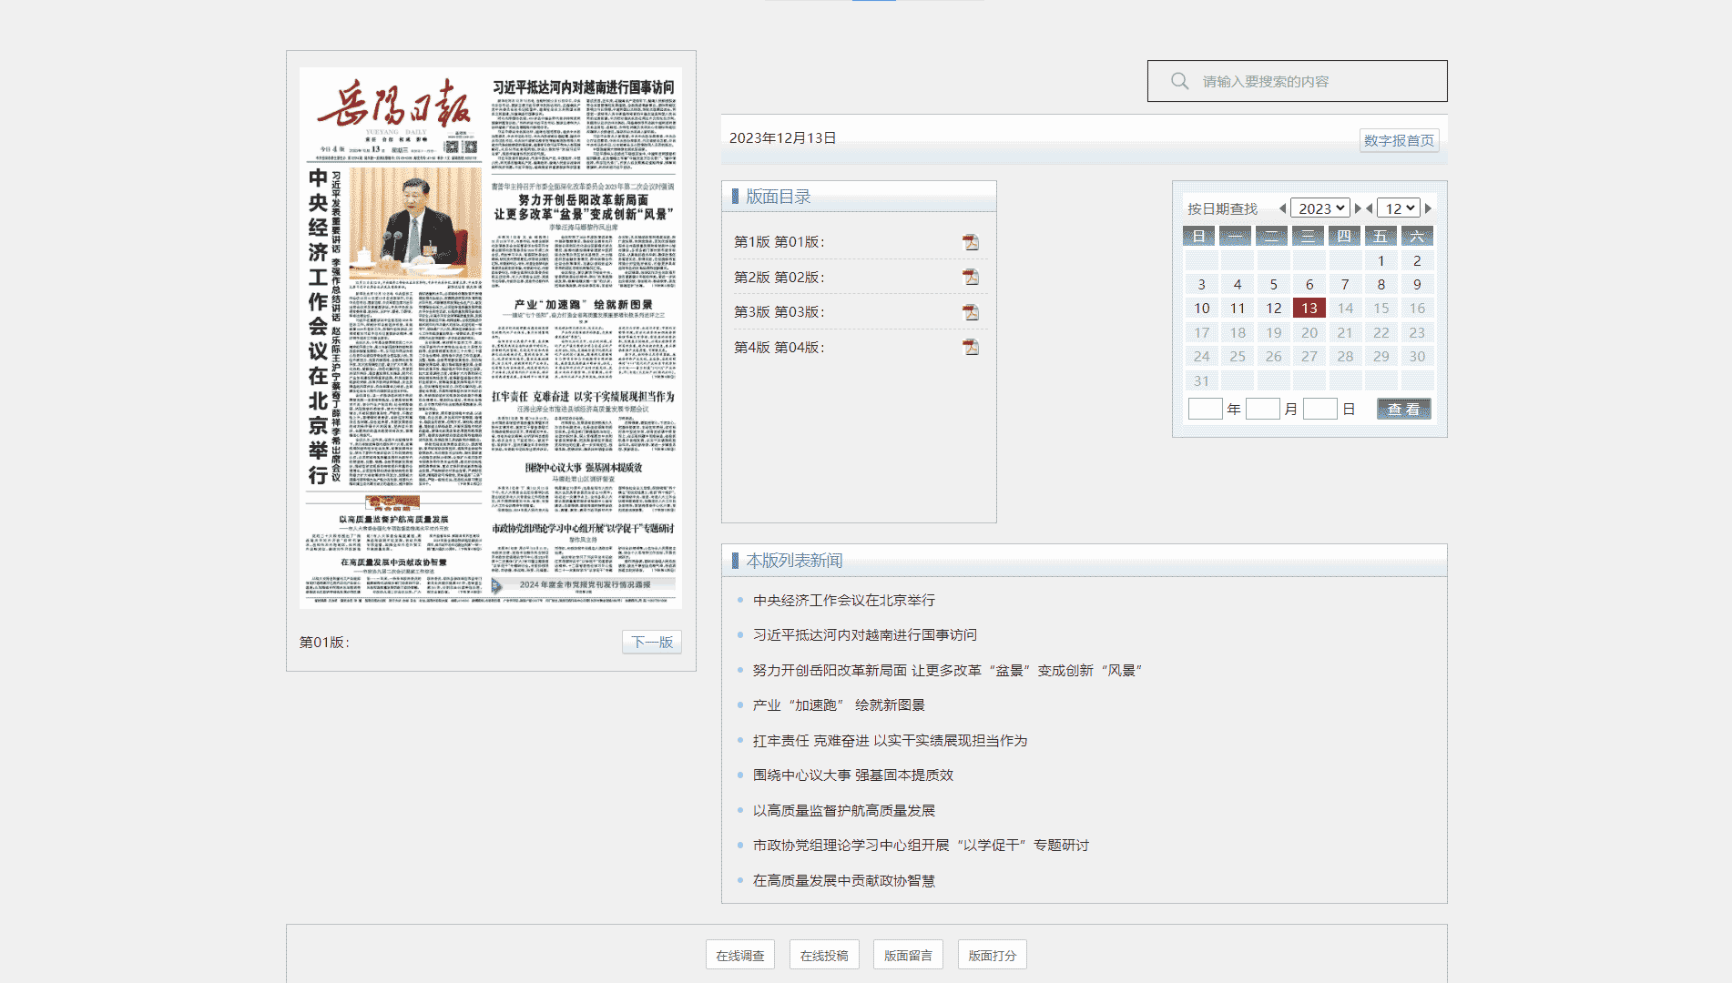1732x983 pixels.
Task: Go to previous year arrow
Action: pos(1283,208)
